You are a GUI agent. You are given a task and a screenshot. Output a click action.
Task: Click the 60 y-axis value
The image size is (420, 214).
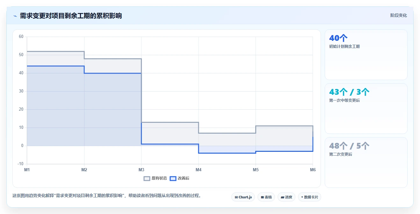[x=21, y=37]
